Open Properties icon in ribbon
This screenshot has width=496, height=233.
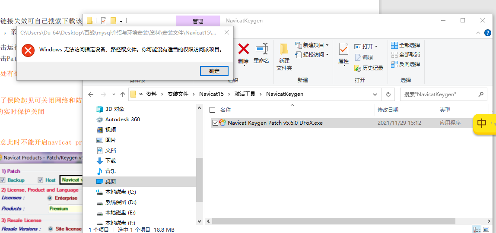tap(343, 49)
